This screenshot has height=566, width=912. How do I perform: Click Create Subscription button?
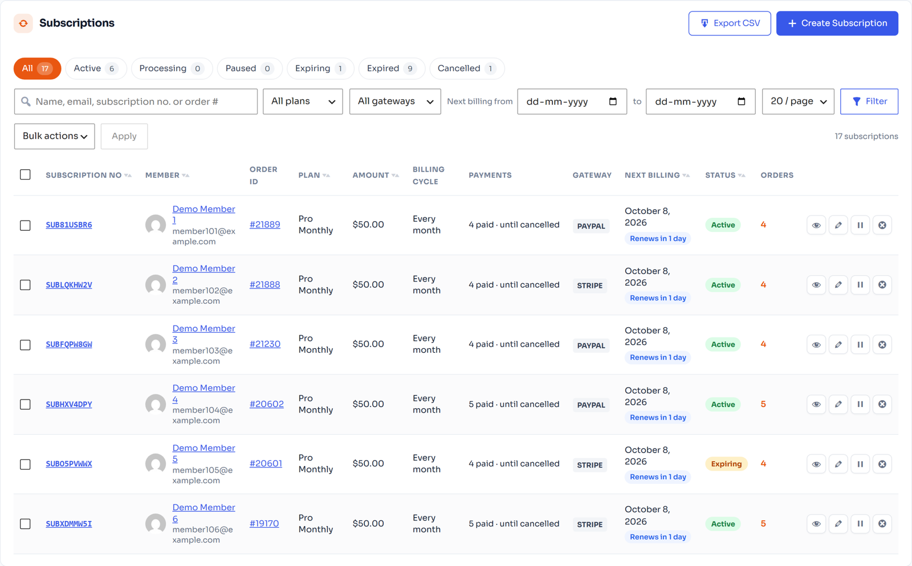pos(837,23)
